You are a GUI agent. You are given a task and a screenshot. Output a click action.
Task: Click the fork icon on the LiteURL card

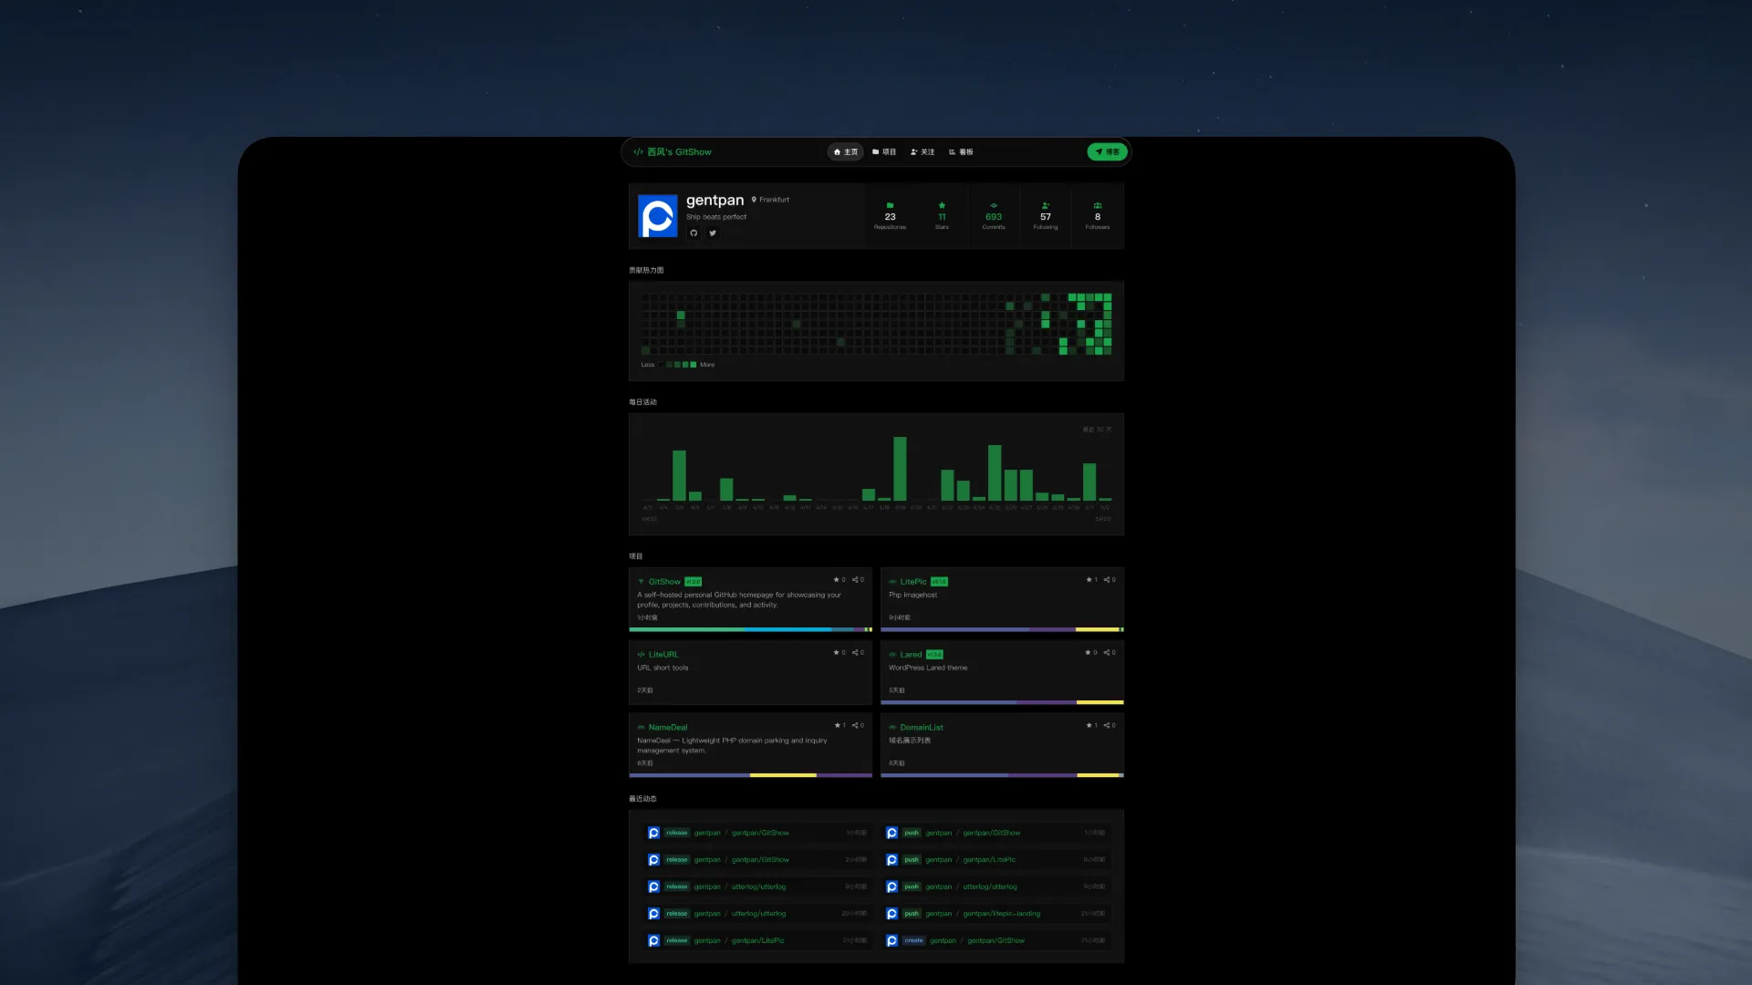click(x=855, y=653)
